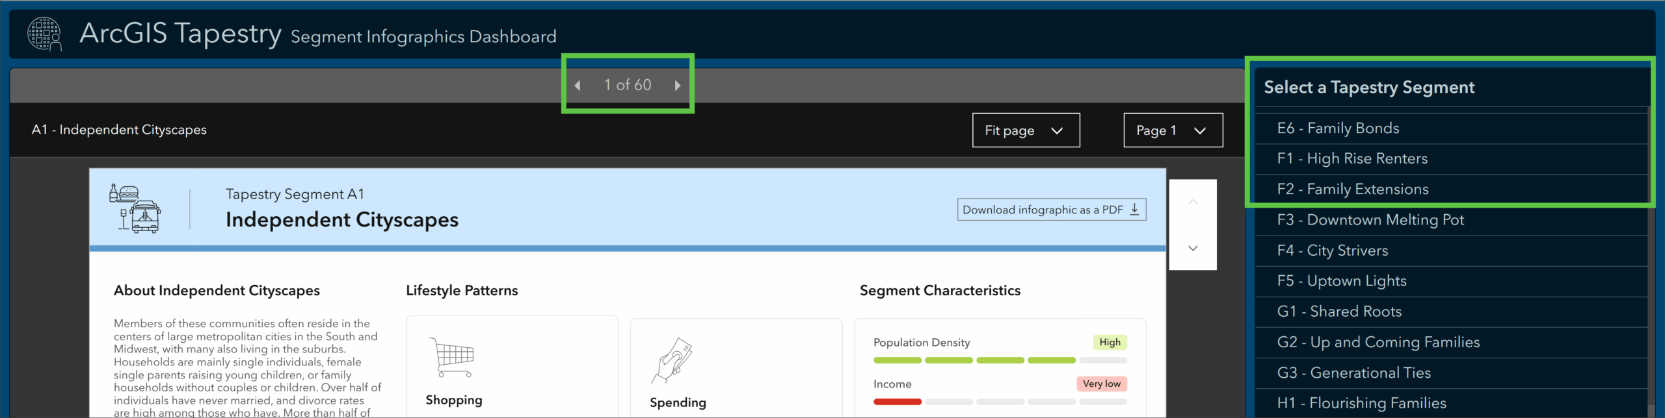
Task: Download infographic as a PDF
Action: point(1051,210)
